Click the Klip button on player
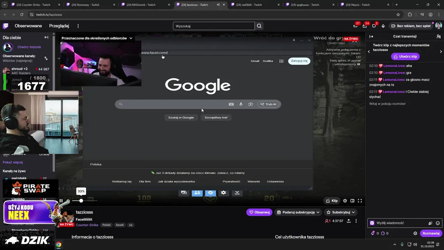This screenshot has height=250, width=444. 332,201
